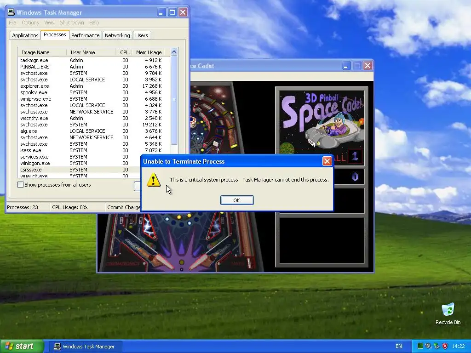
Task: Enable Show processes from all users
Action: [x=20, y=185]
